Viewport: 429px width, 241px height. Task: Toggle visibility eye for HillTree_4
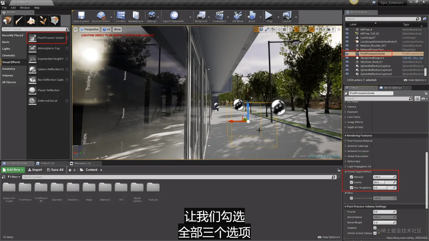pyautogui.click(x=347, y=29)
